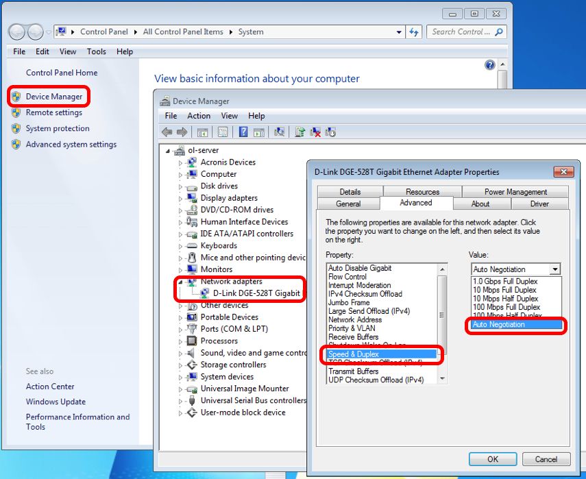Screen dimensions: 586x479
Task: Click the refresh icon next to address bar
Action: [x=414, y=32]
